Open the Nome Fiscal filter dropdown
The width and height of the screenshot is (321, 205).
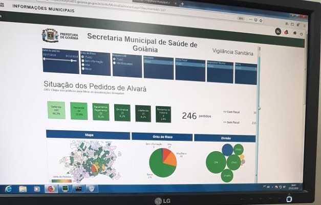tap(190, 65)
